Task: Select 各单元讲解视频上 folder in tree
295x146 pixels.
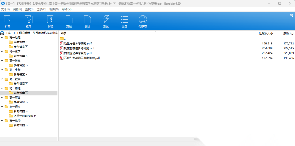Action: (x=25, y=116)
